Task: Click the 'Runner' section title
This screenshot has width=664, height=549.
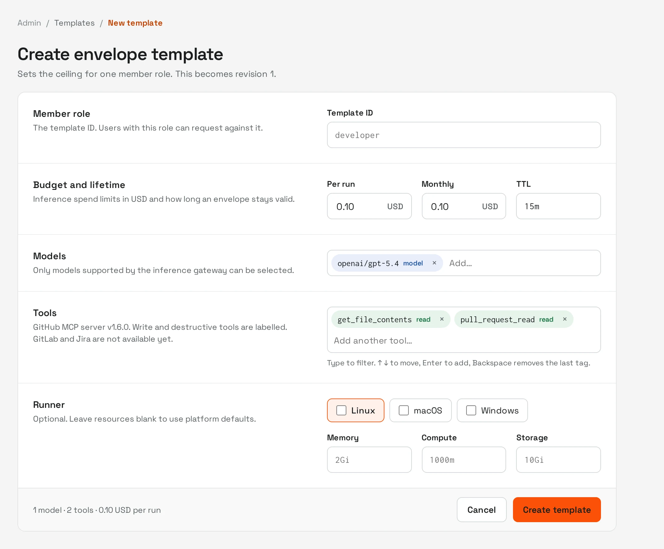Action: pos(49,404)
